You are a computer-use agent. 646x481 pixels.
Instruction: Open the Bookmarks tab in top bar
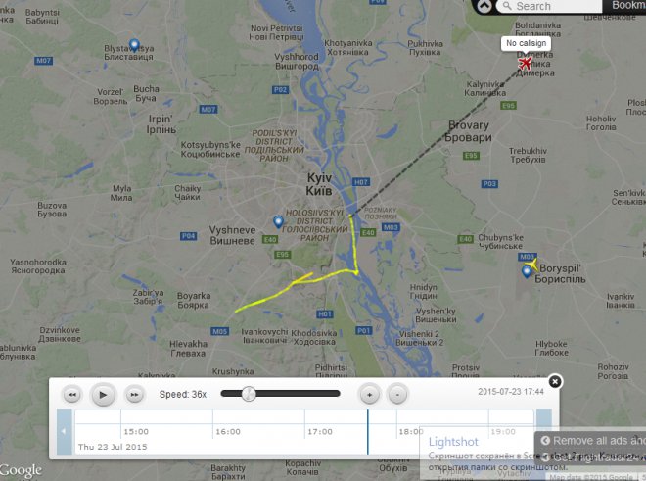pos(627,5)
